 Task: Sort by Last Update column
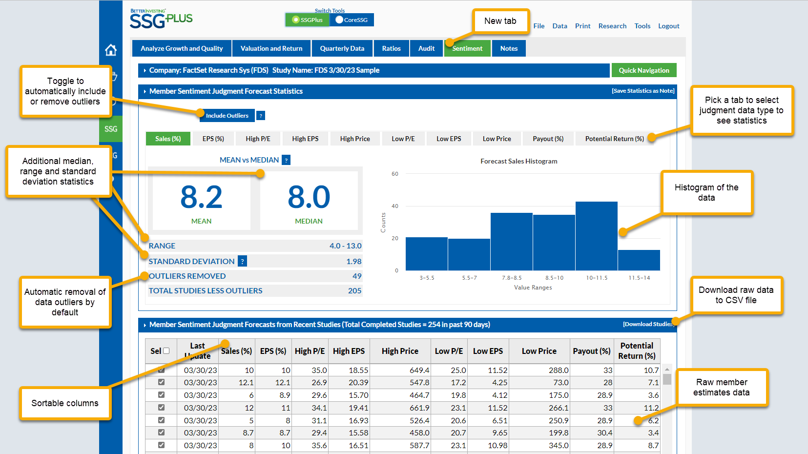(197, 351)
